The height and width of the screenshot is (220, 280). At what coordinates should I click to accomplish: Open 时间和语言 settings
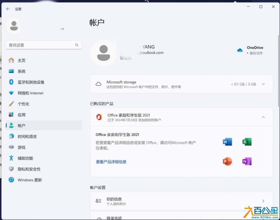44,136
